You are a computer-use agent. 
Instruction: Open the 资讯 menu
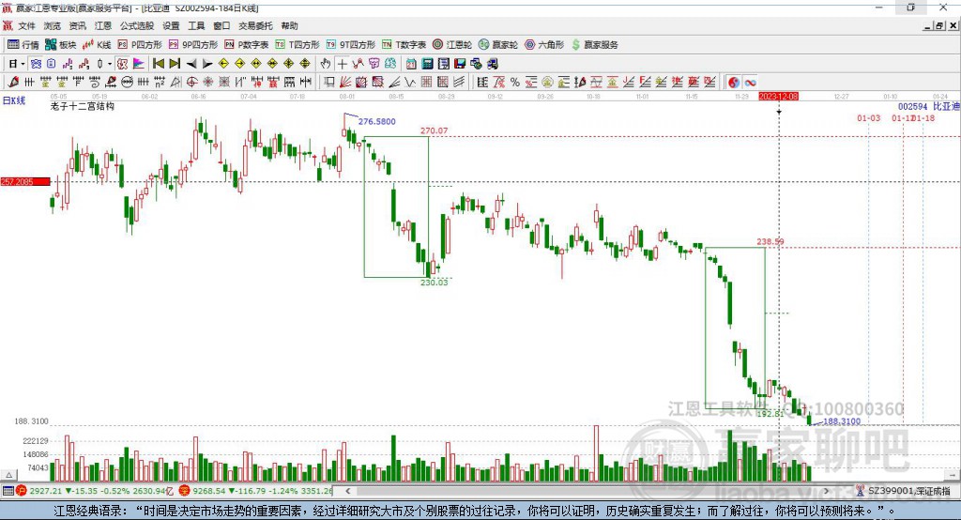click(x=77, y=25)
